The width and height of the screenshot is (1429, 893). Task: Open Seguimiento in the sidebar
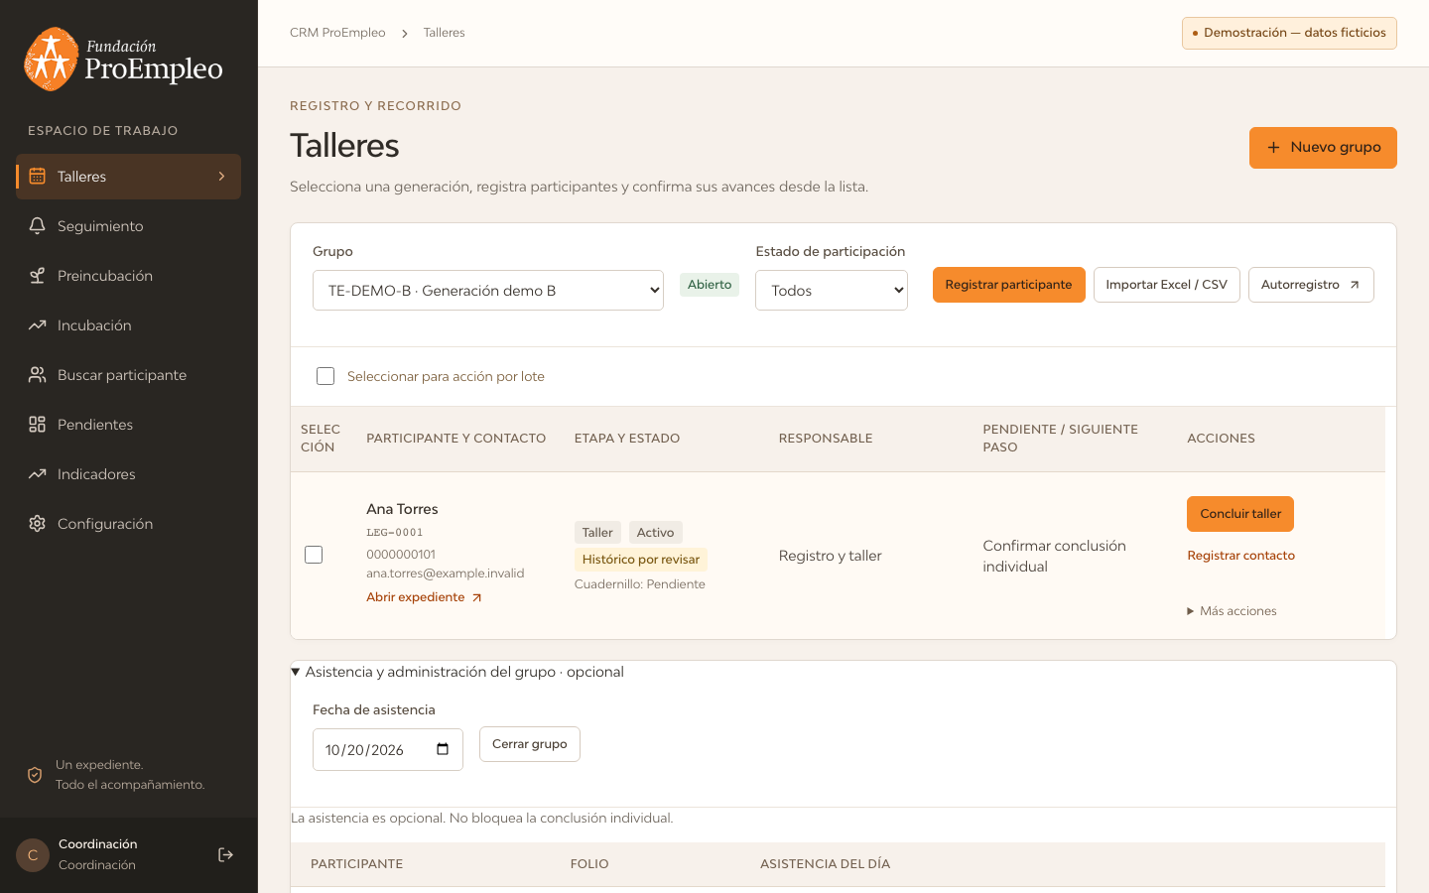tap(129, 226)
